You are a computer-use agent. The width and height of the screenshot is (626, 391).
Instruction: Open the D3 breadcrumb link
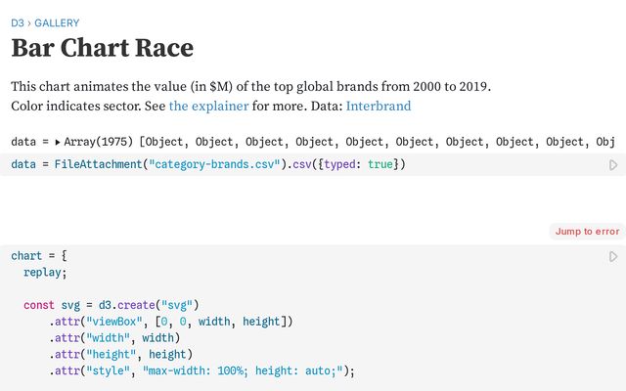click(x=17, y=22)
